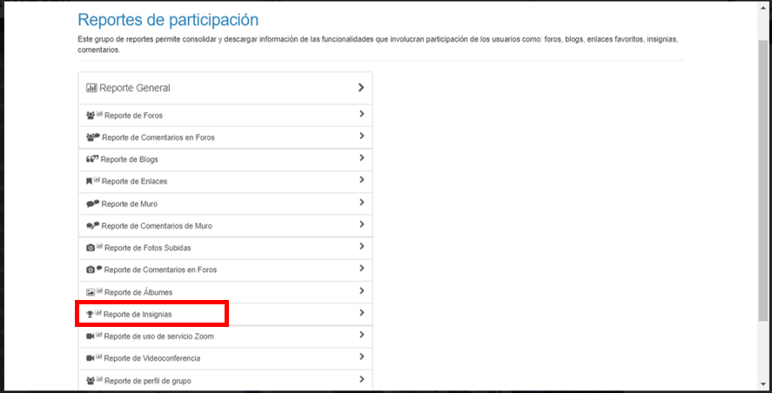This screenshot has width=772, height=393.
Task: Open Reporte de Muro
Action: tap(225, 203)
